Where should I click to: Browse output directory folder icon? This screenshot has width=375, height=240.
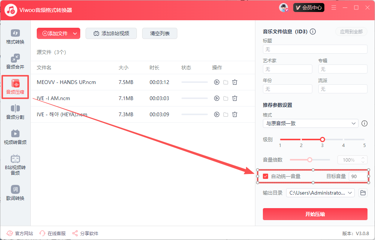point(363,193)
